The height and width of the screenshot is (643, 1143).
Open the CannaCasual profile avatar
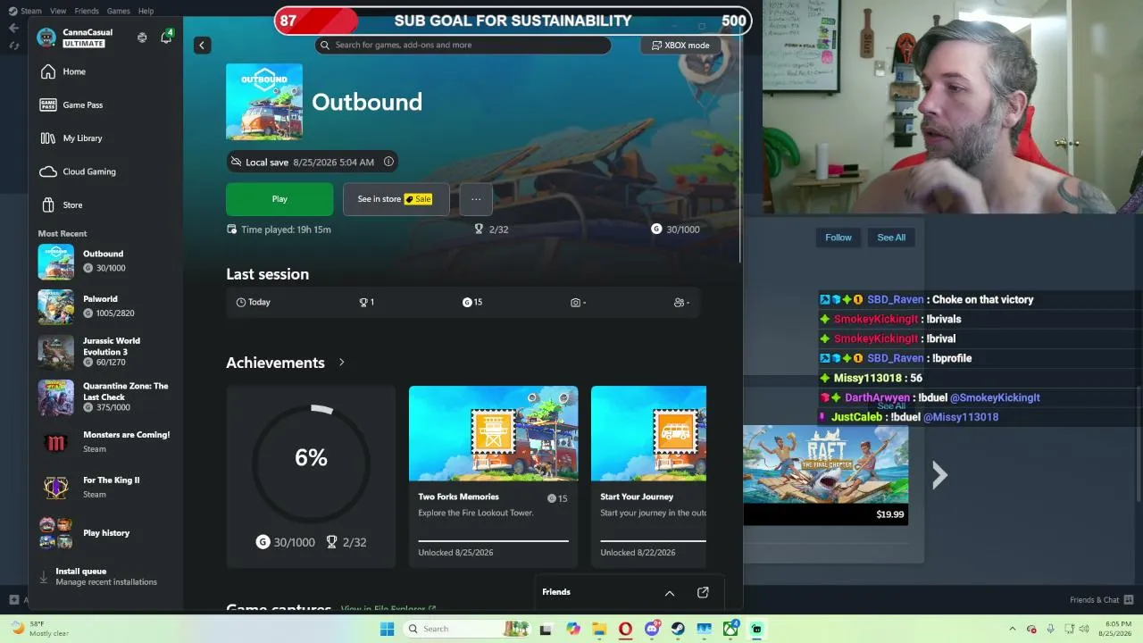(46, 38)
